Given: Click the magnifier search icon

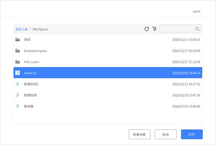Looking at the screenshot, I should tap(197, 29).
